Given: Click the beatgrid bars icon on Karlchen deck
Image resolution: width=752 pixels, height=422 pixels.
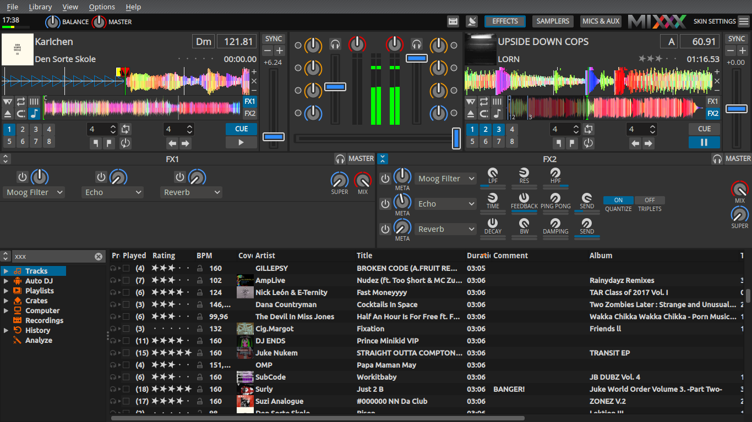Looking at the screenshot, I should point(34,102).
